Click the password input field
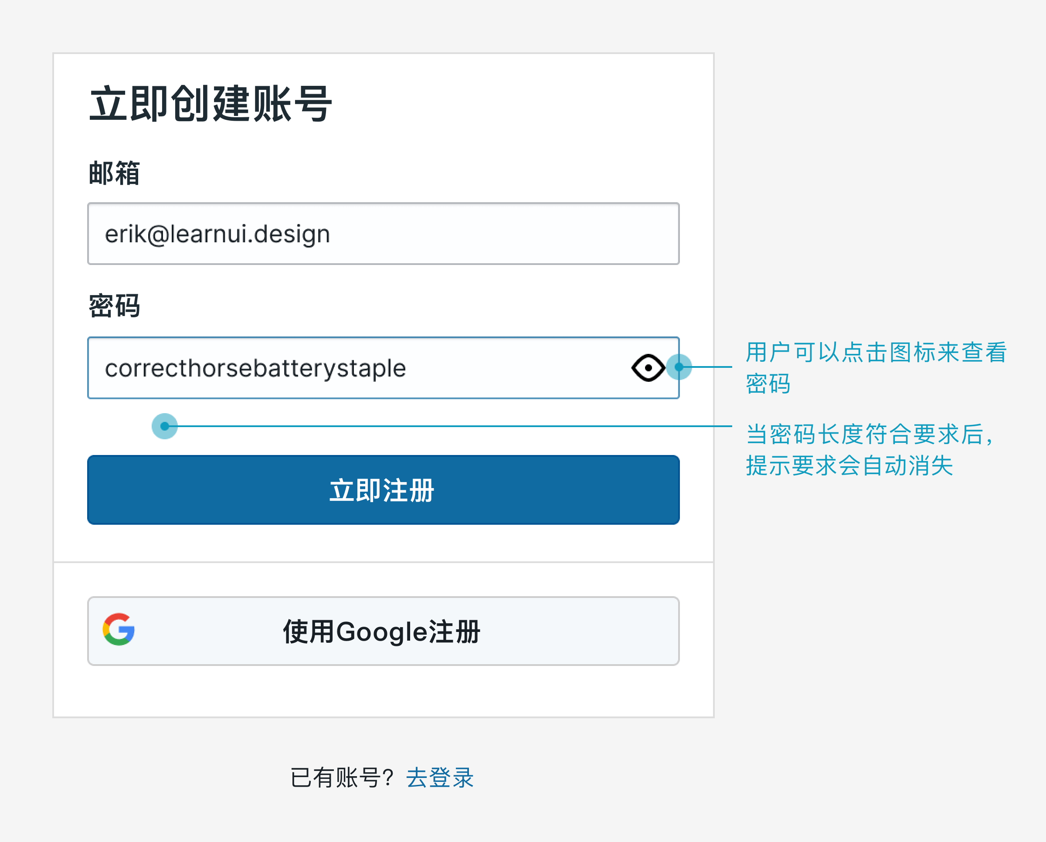1046x842 pixels. click(383, 368)
